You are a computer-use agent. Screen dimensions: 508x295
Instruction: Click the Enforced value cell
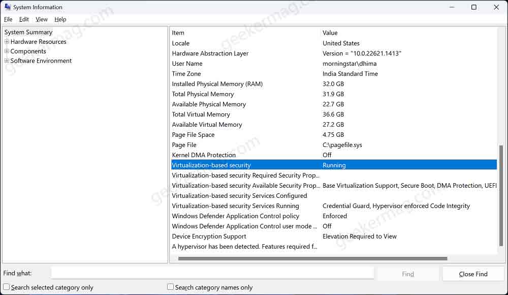coord(335,216)
